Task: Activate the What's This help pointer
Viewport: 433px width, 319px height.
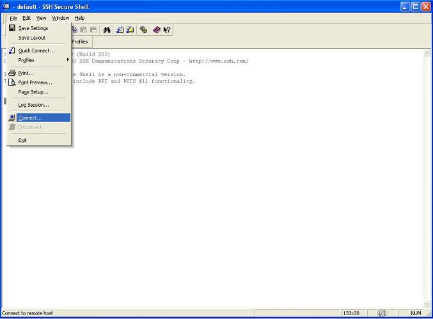Action: (x=166, y=30)
